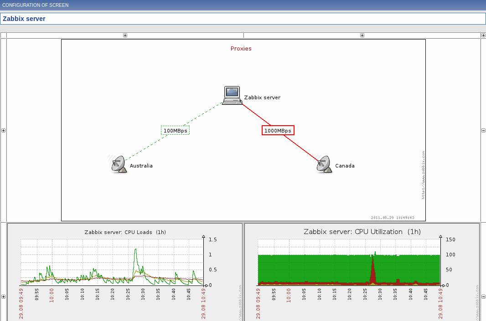Screen dimensions: 486x321
Task: Click the 10:00 time label under CPU Utilization graph
Action: 289,296
